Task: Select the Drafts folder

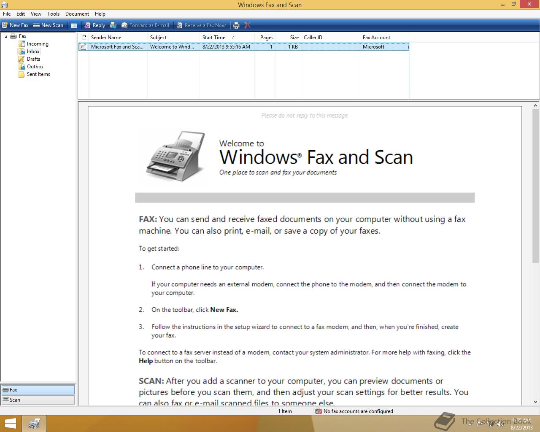Action: point(33,59)
